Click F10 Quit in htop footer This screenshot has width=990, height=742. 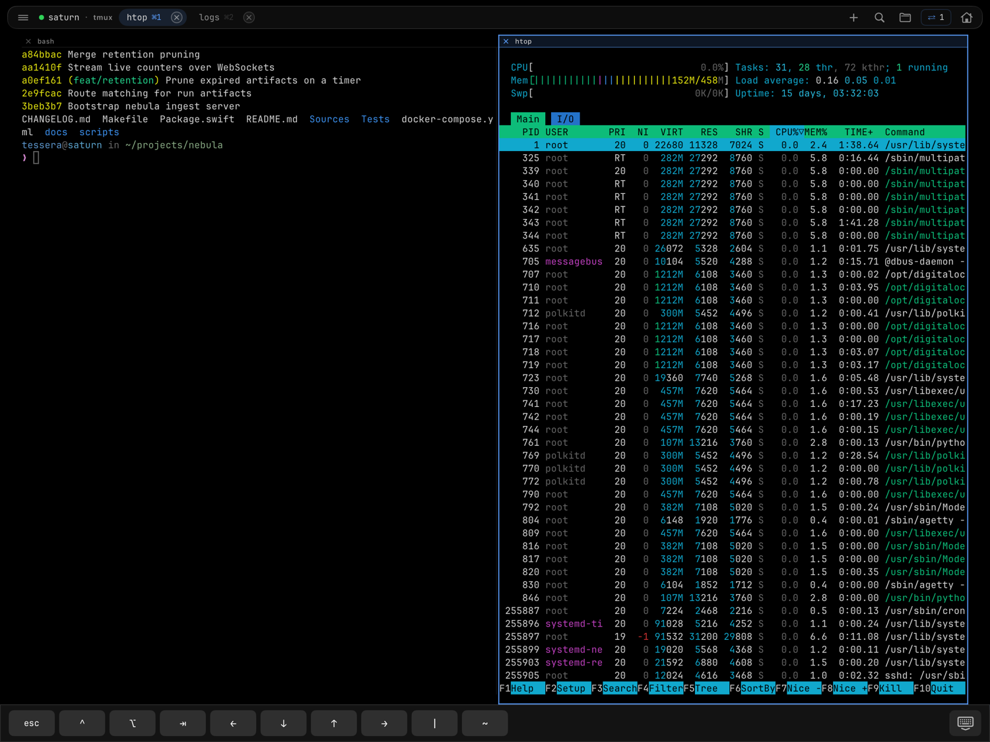click(939, 689)
